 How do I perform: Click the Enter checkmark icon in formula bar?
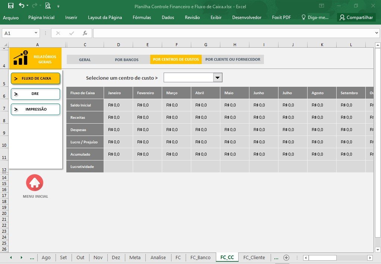[72, 33]
